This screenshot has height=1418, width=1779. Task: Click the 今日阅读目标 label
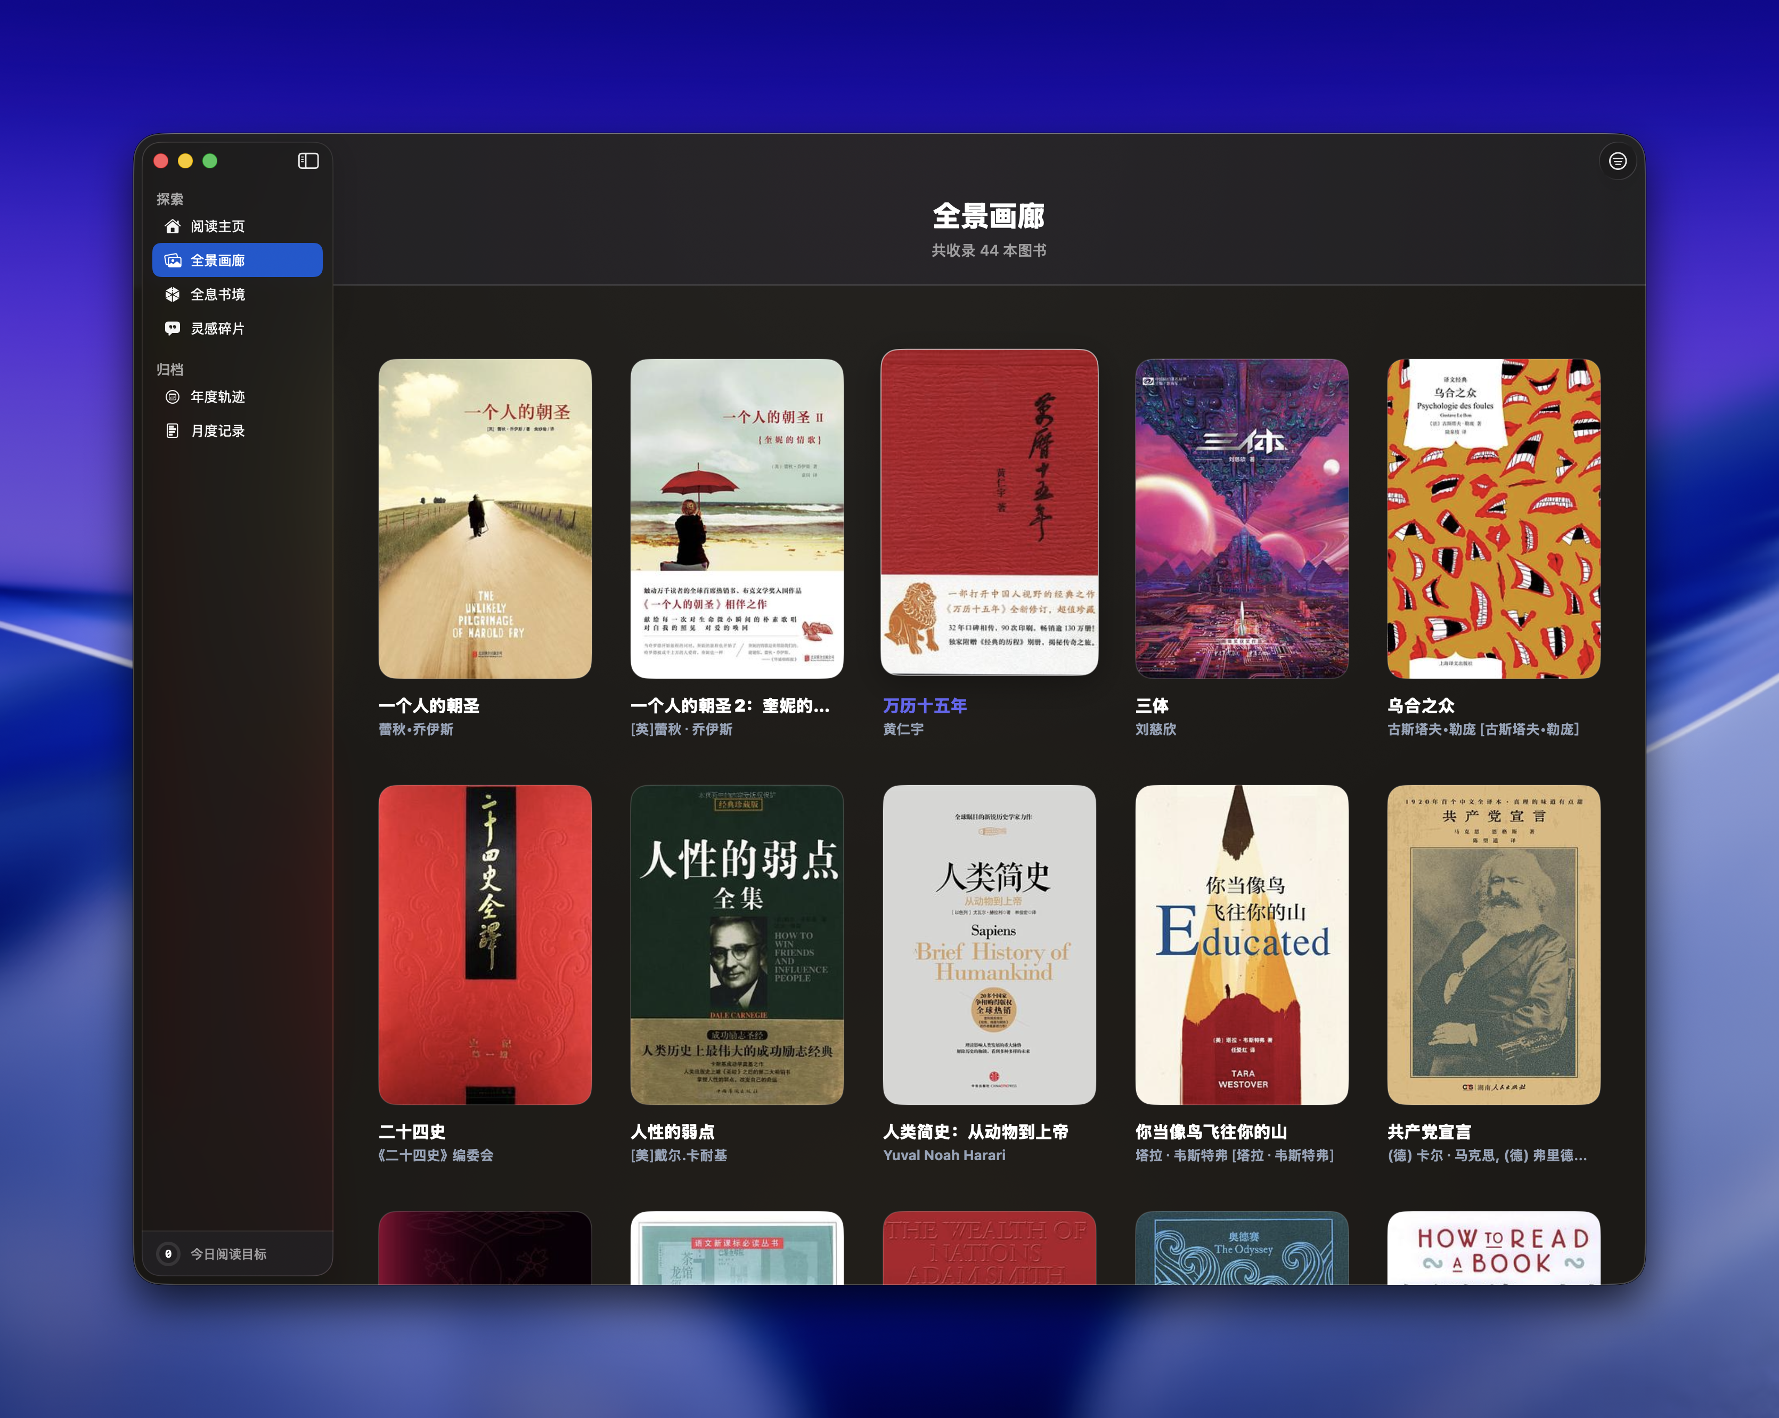[x=229, y=1254]
